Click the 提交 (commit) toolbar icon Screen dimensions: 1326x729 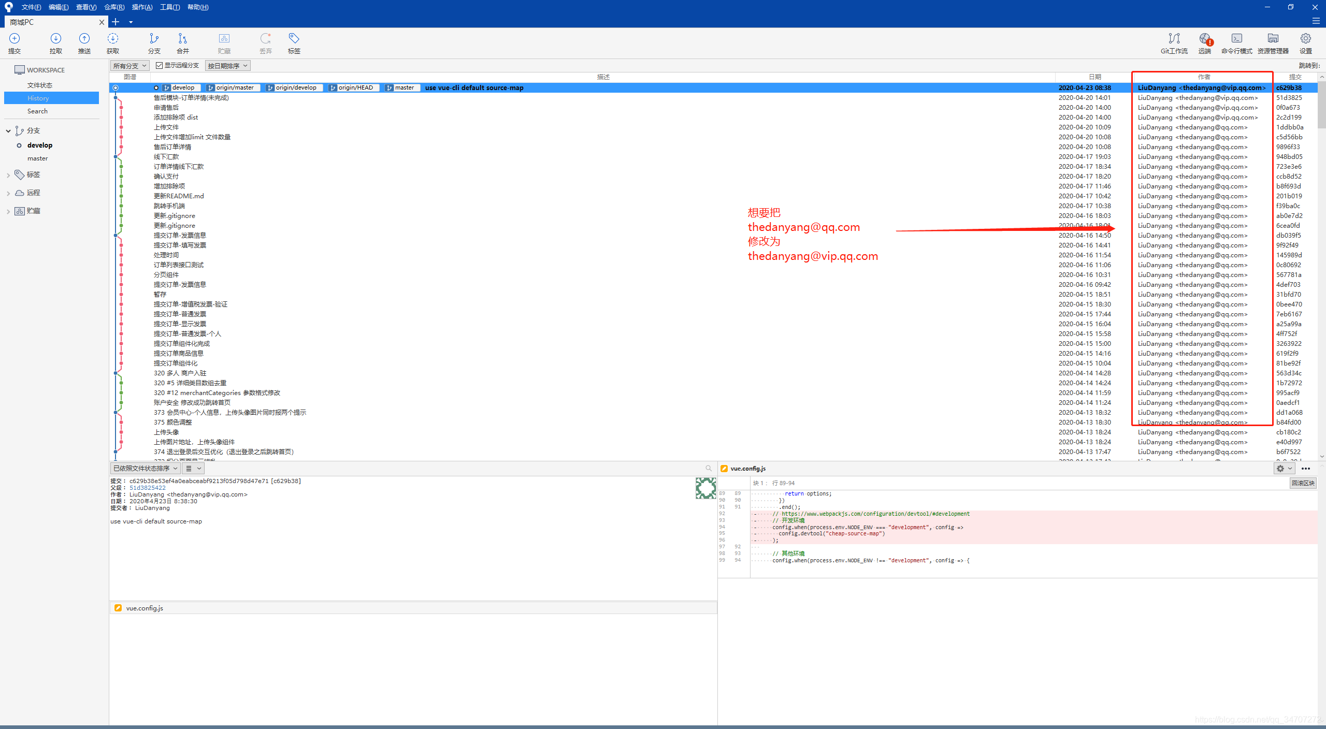17,42
